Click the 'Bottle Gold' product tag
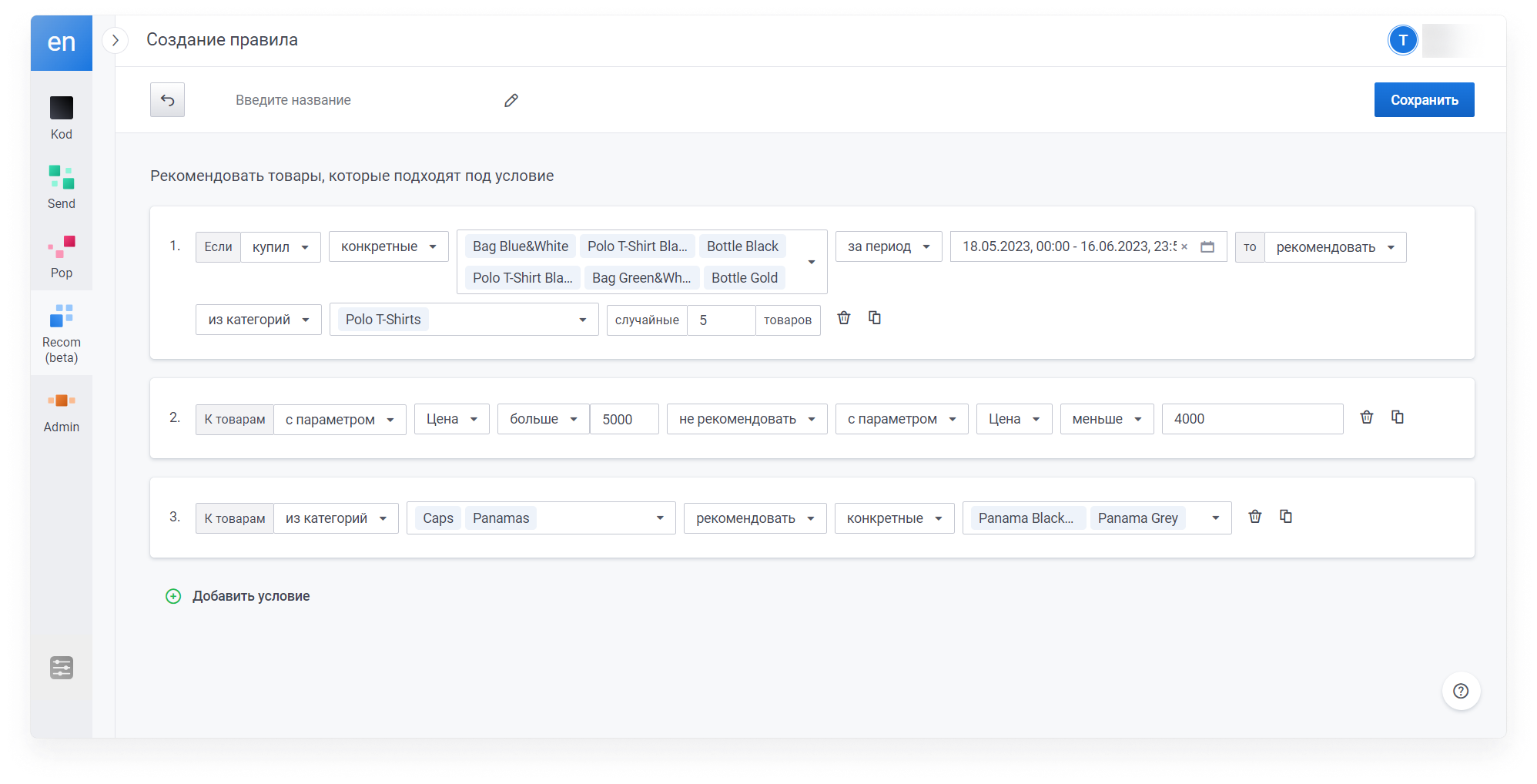1537x784 pixels. 745,278
